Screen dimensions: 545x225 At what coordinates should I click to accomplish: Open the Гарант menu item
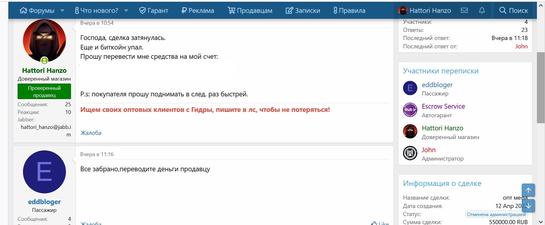pyautogui.click(x=154, y=10)
